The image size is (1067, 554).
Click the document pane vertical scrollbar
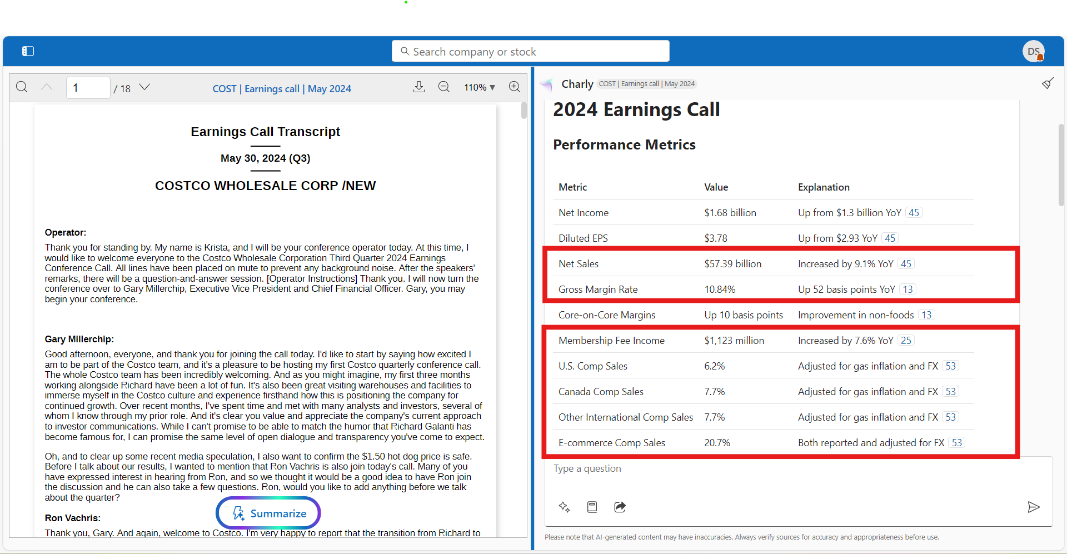pyautogui.click(x=523, y=110)
